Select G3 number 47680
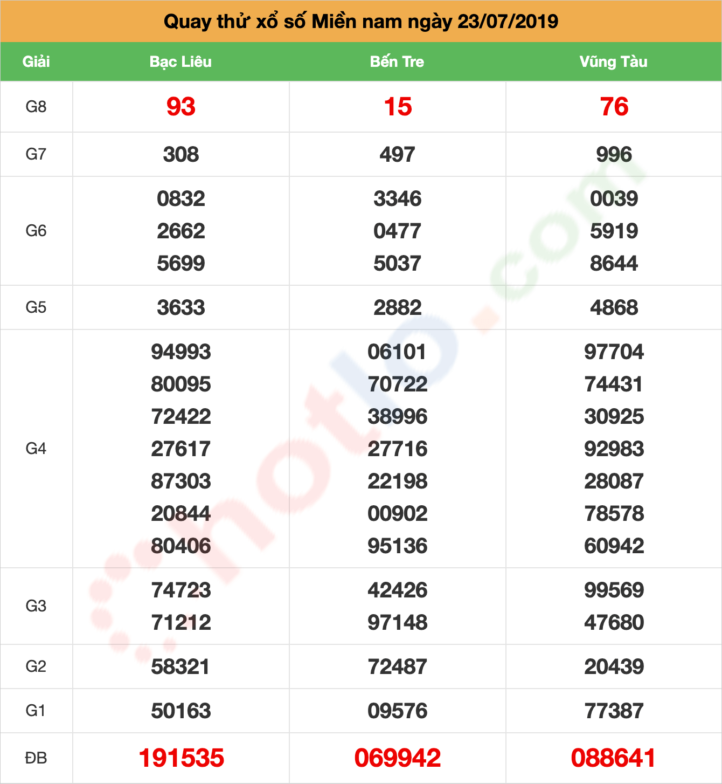 pyautogui.click(x=614, y=623)
